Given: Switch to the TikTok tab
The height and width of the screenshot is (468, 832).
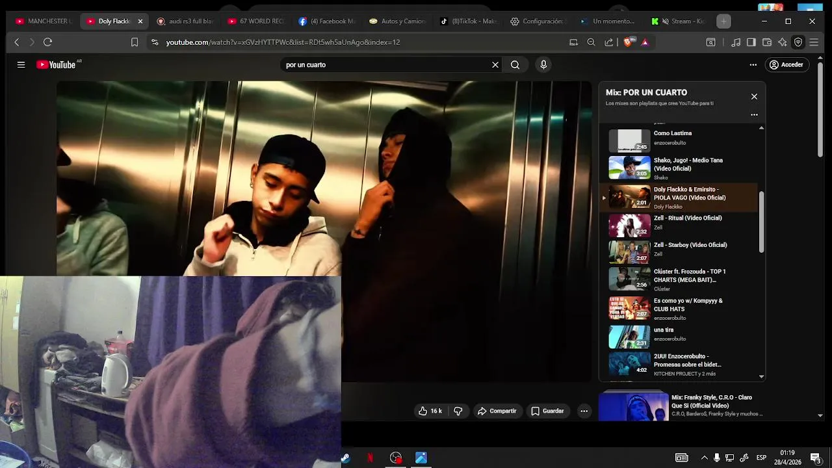Looking at the screenshot, I should (x=468, y=21).
